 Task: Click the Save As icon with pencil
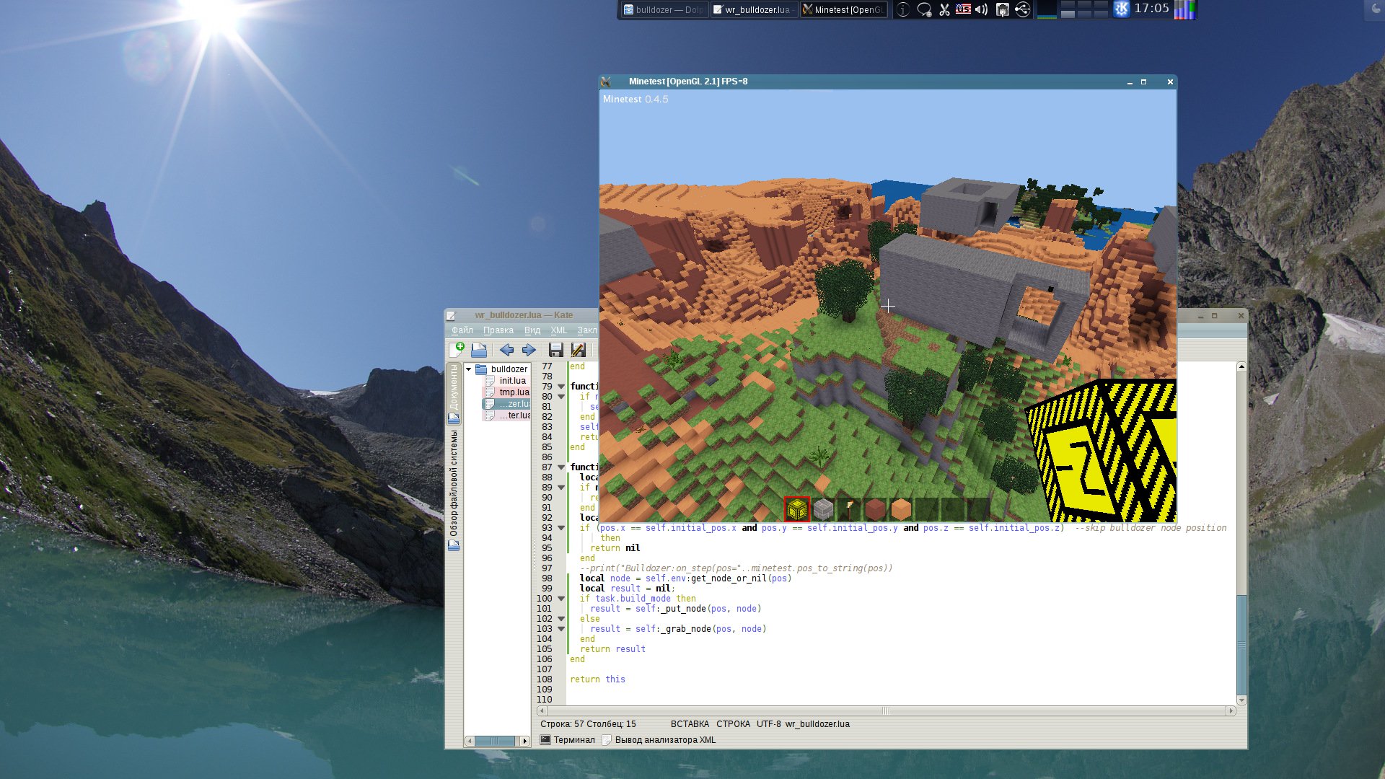(x=578, y=350)
